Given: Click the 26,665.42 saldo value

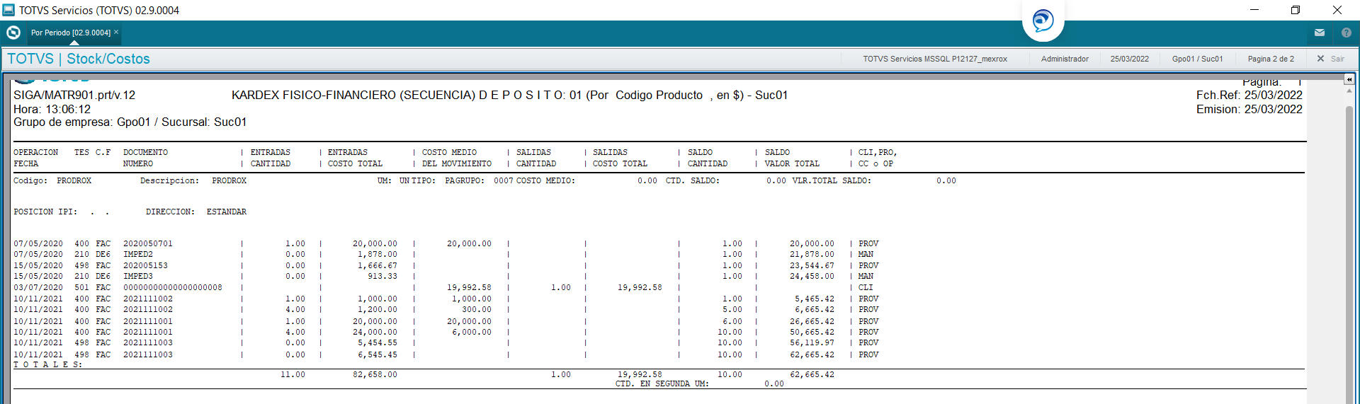Looking at the screenshot, I should point(812,321).
